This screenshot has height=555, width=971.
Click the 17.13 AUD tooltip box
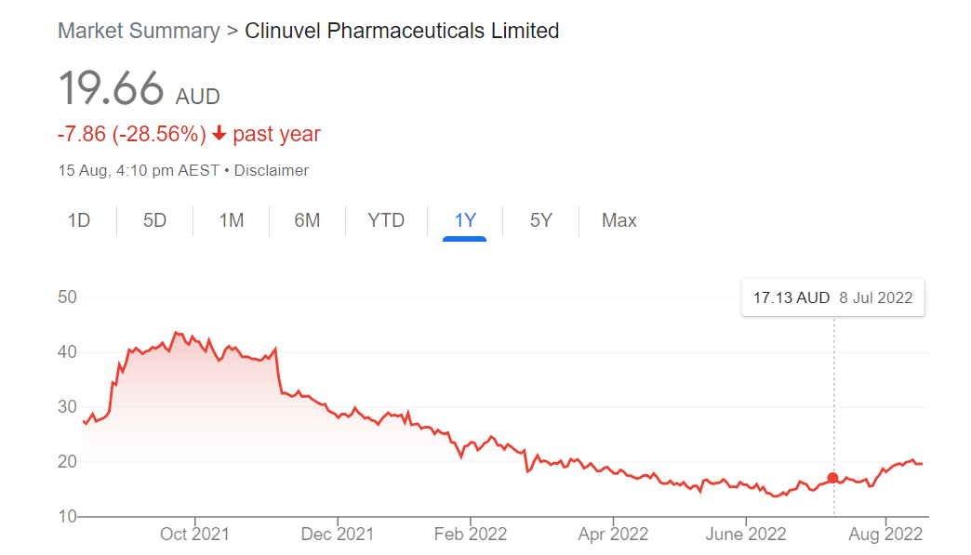[832, 298]
